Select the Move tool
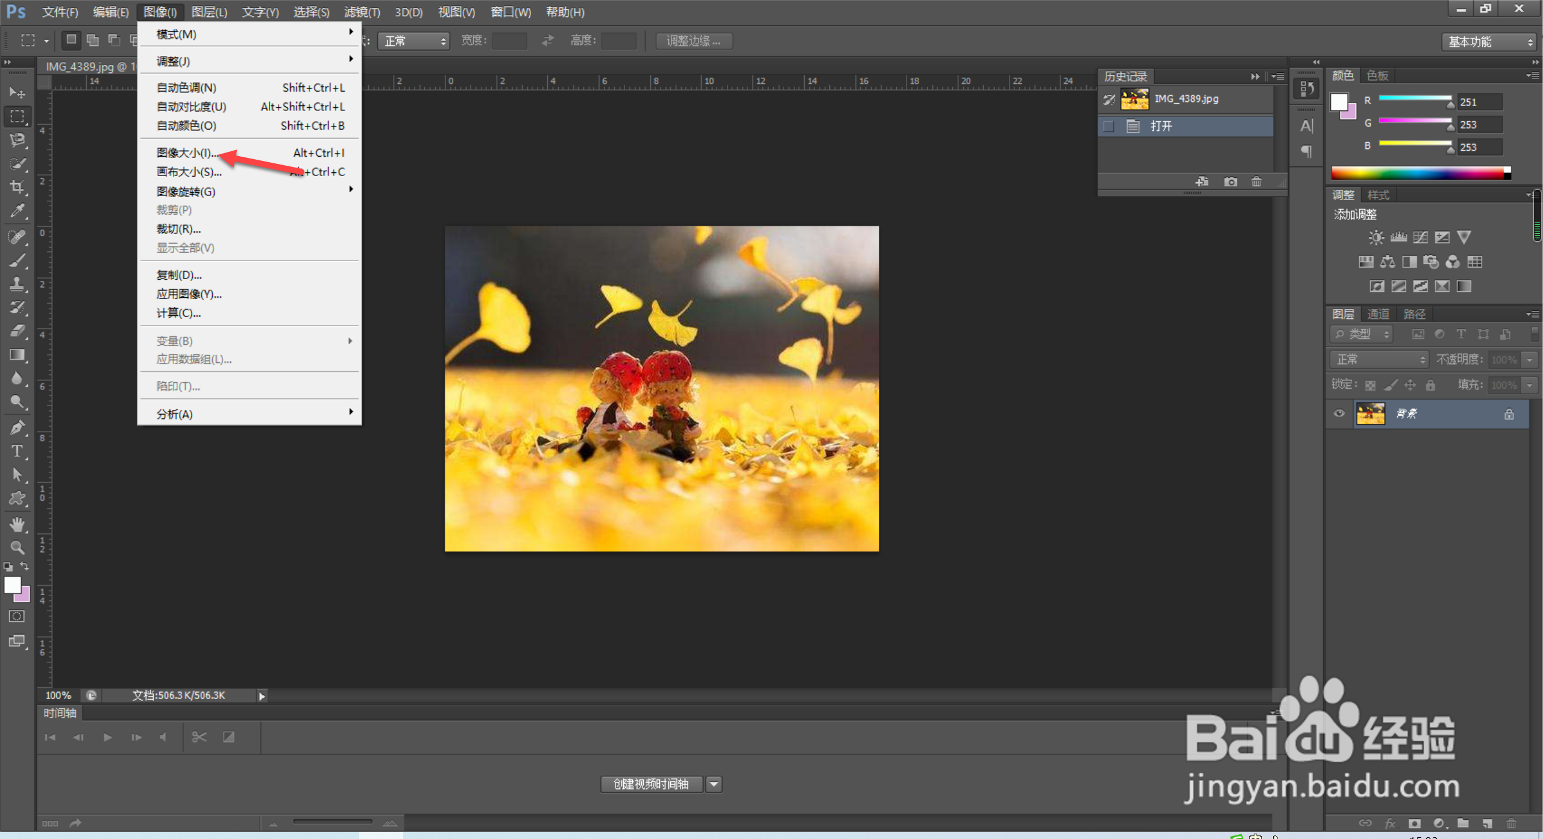The height and width of the screenshot is (839, 1543). click(x=17, y=92)
